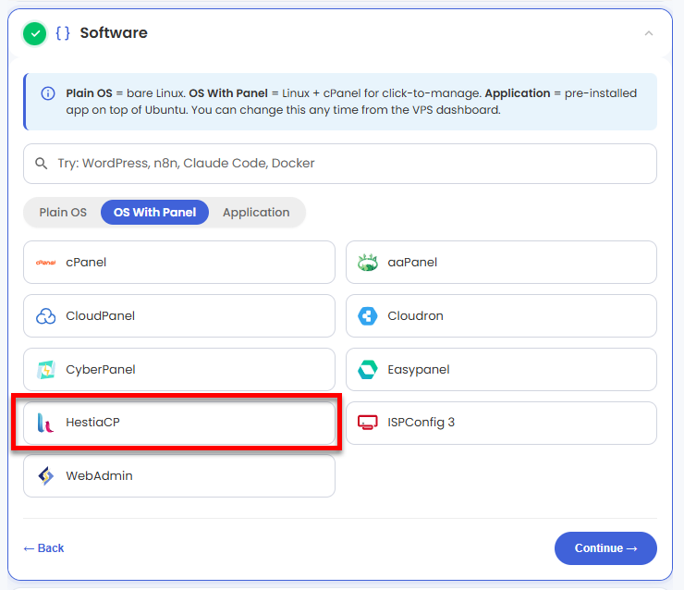This screenshot has width=684, height=590.
Task: Click the ISPConfig 3 monitor icon
Action: [x=367, y=423]
